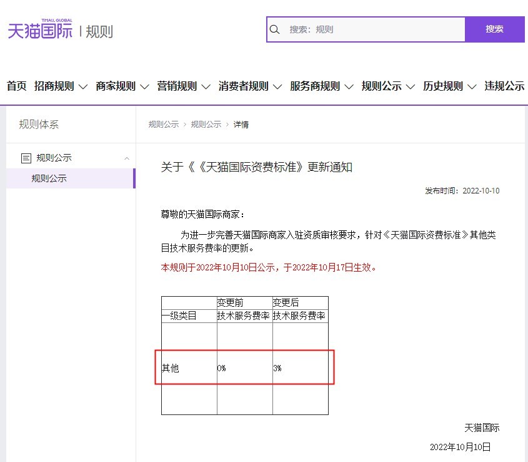Click the 天猫国际 signature text
The width and height of the screenshot is (528, 462).
(x=482, y=428)
